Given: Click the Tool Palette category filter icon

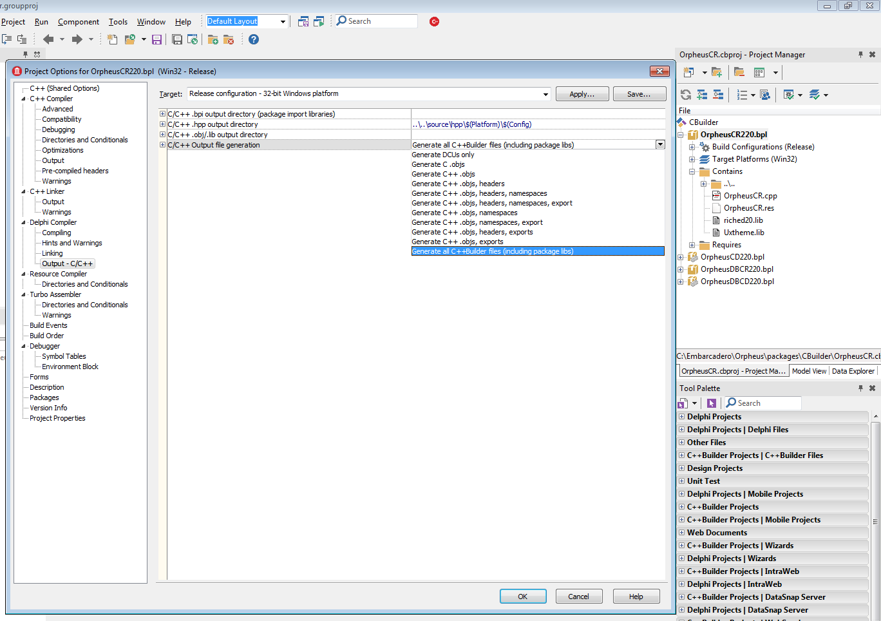Looking at the screenshot, I should tap(683, 403).
